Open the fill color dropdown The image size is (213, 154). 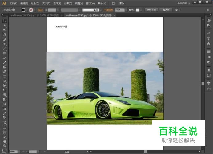tap(27, 10)
